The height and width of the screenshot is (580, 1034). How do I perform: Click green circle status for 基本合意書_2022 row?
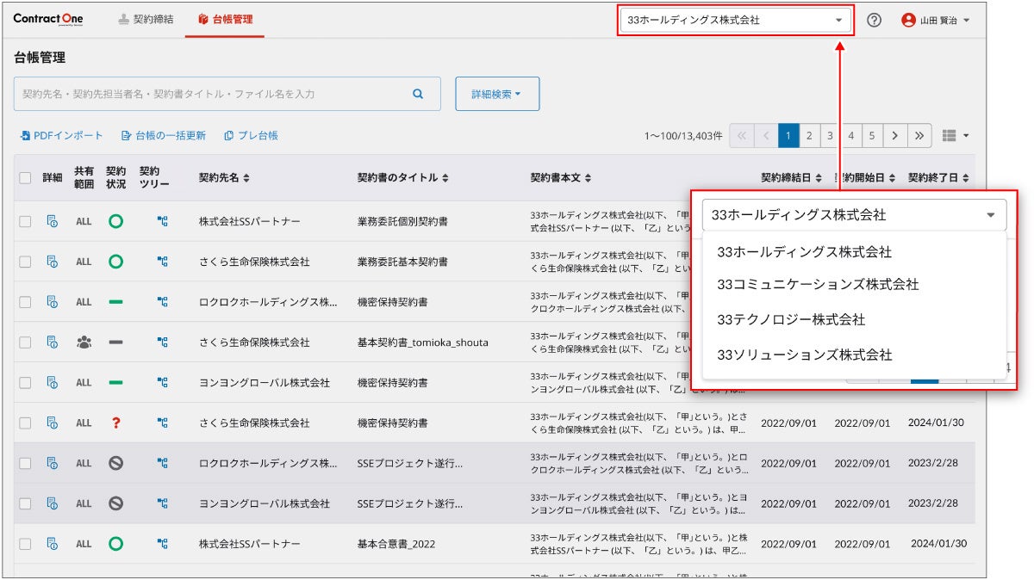click(x=115, y=544)
